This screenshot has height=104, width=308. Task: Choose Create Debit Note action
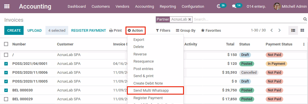click(x=155, y=83)
